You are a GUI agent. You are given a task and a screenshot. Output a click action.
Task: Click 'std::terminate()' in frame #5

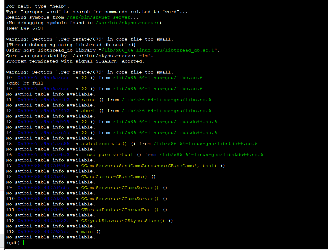pos(104,144)
